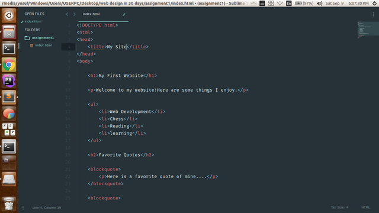Click the Sublime Text dock icon
The height and width of the screenshot is (213, 379).
(9, 97)
